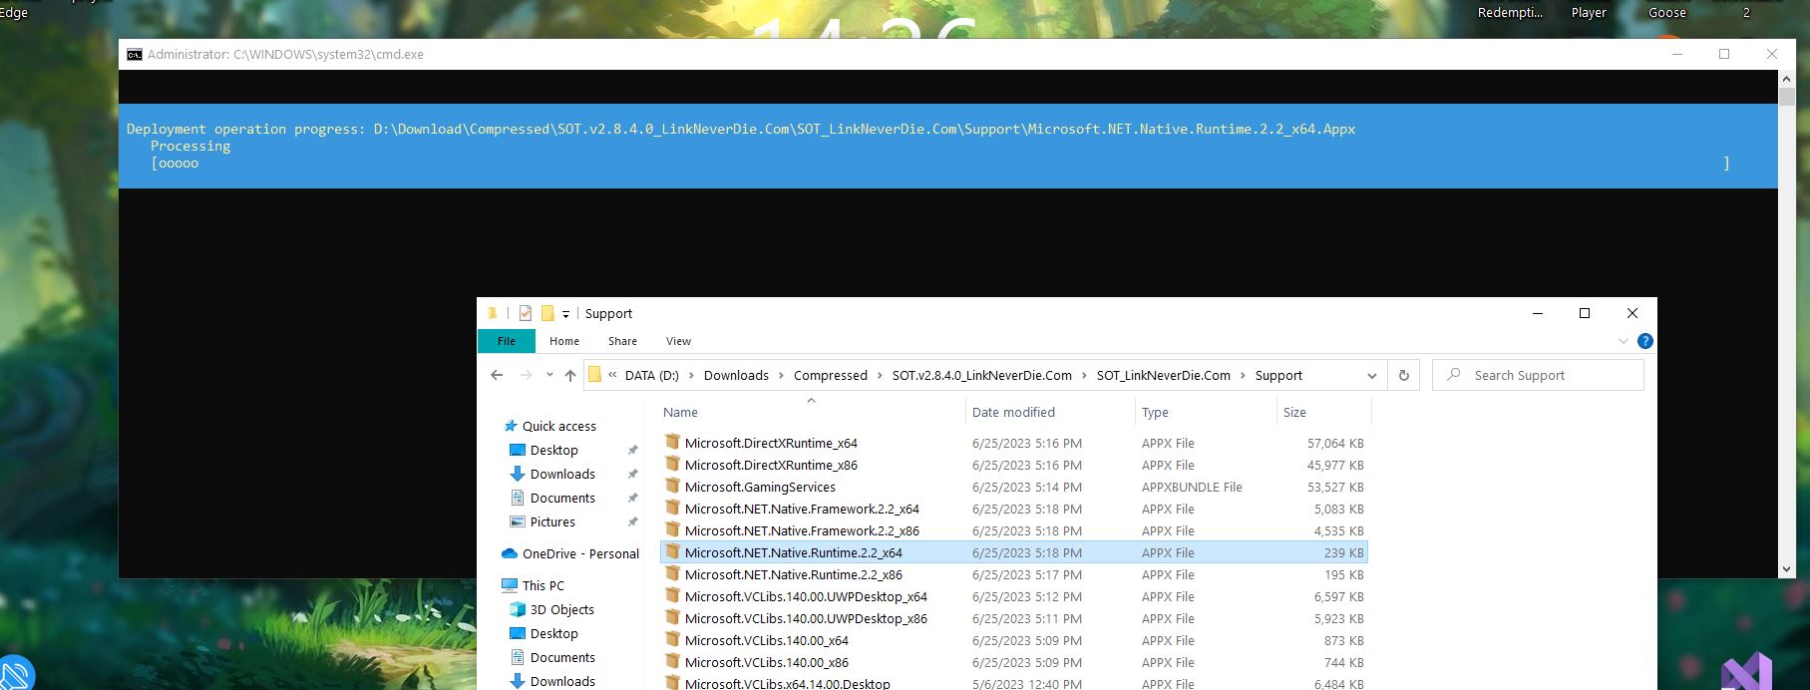Click the OneDrive cloud icon in the navigation pane
Image resolution: width=1810 pixels, height=690 pixels.
click(510, 553)
